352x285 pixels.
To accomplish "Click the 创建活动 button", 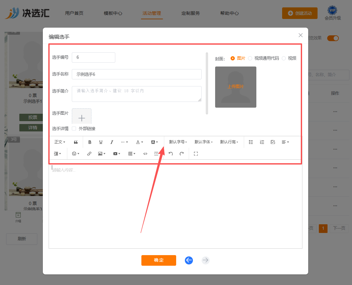I will [x=300, y=13].
